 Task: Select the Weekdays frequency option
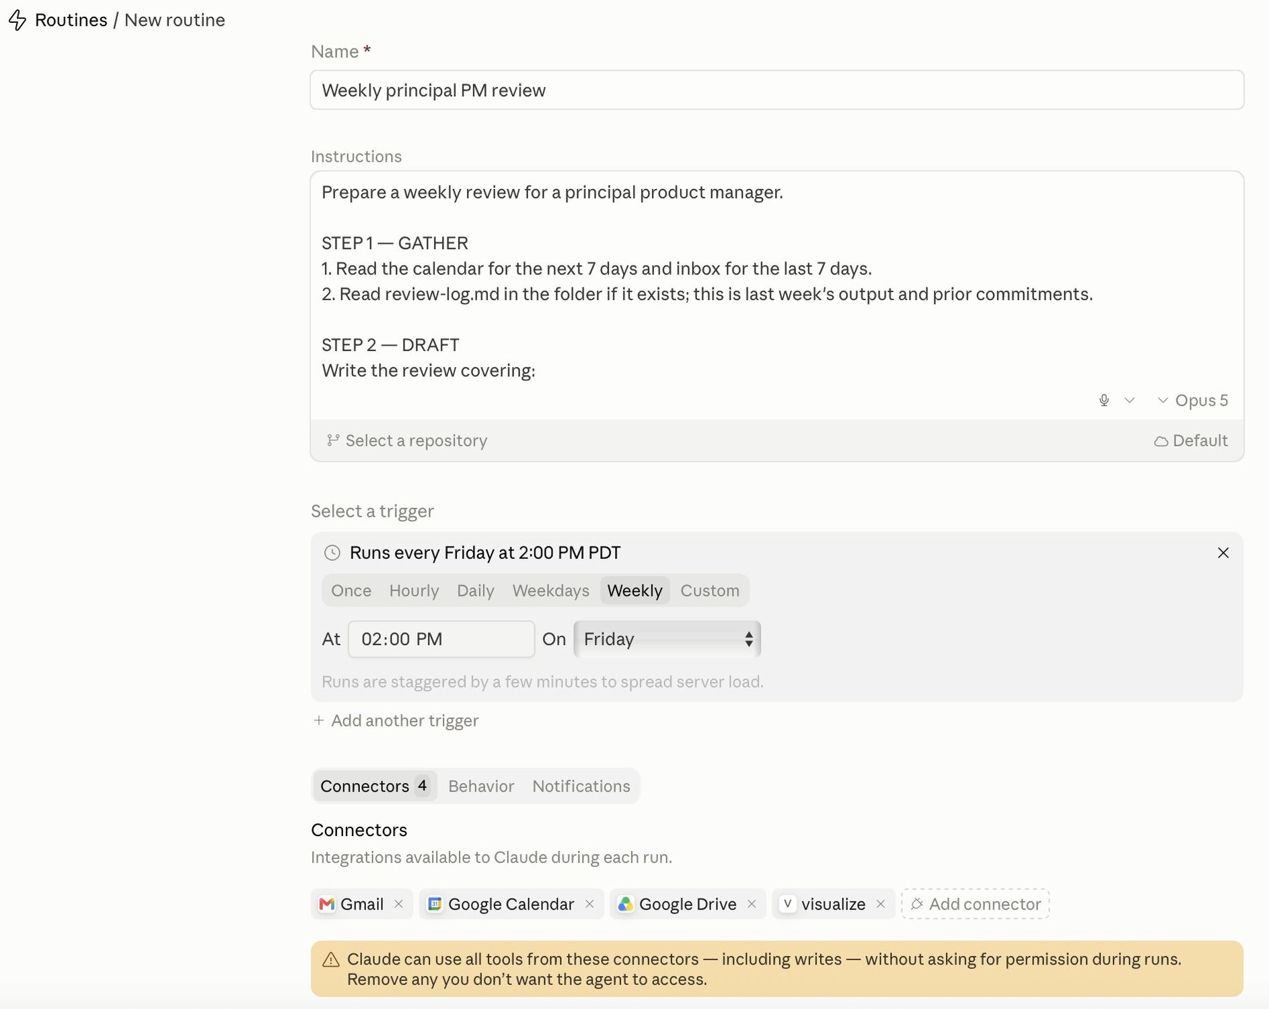tap(551, 591)
